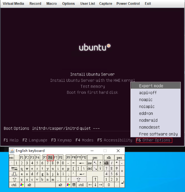Click the right Windows logo key
The height and width of the screenshot is (192, 185).
pos(69,185)
